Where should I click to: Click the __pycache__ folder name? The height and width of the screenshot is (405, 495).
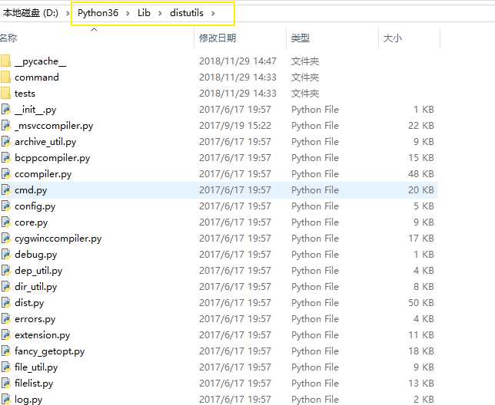(x=41, y=61)
